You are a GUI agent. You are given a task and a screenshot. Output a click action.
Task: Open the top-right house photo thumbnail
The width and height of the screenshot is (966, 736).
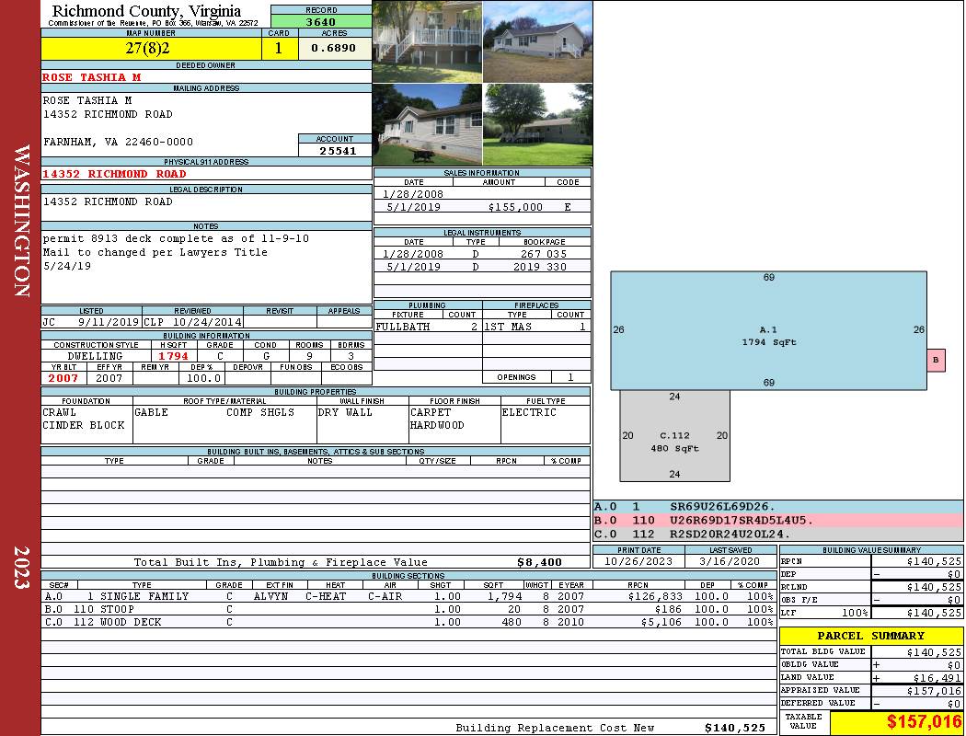click(x=538, y=42)
